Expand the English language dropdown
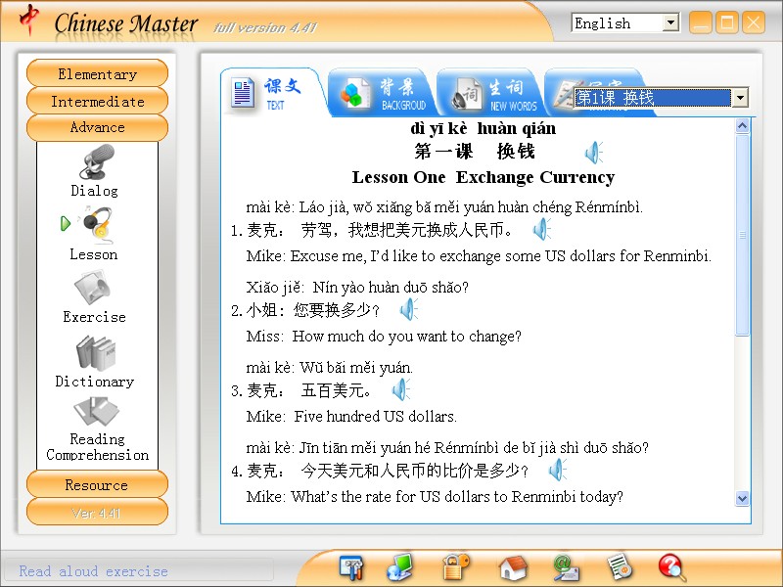783x587 pixels. [x=670, y=23]
